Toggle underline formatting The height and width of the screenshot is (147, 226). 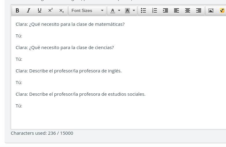tap(40, 10)
